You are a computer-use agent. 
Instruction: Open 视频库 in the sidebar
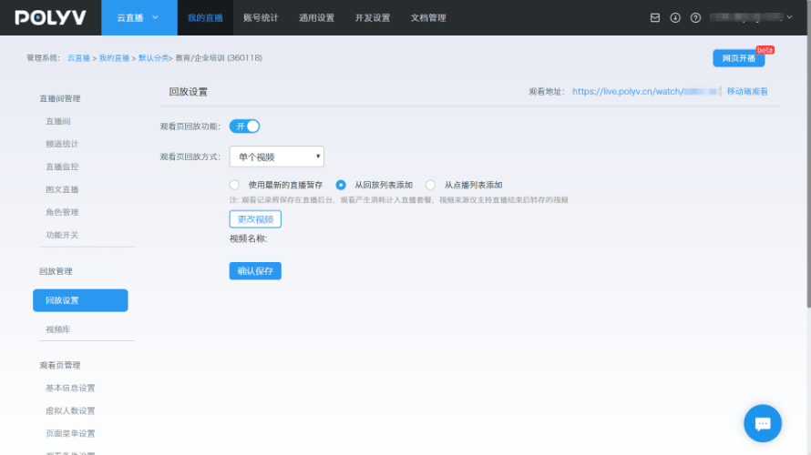[x=59, y=329]
